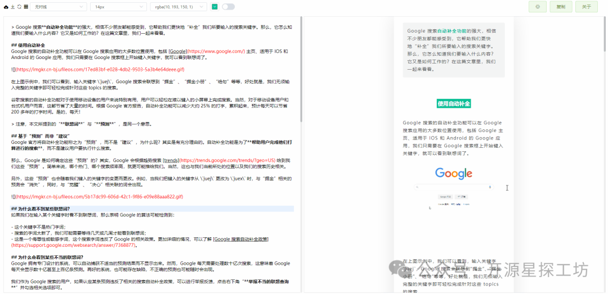Click the '- 这个关键字不是热门字词;' list line

[x=39, y=227]
